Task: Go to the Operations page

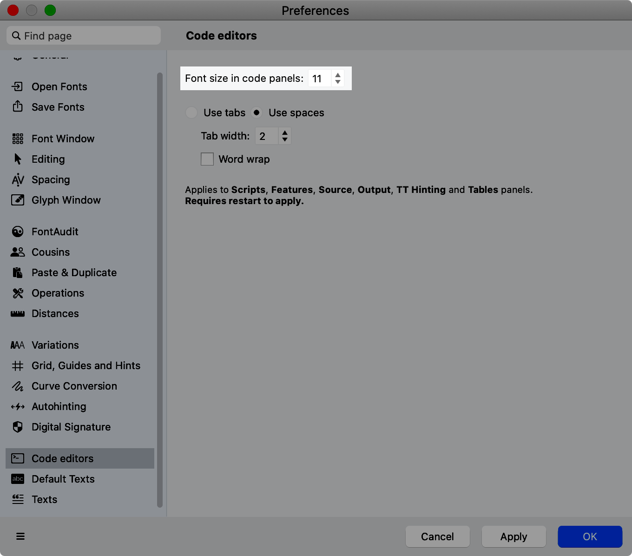Action: (80, 293)
